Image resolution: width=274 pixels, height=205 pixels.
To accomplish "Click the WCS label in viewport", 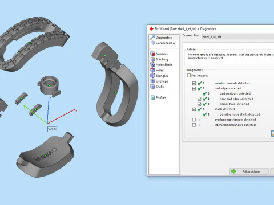I will pos(52,129).
